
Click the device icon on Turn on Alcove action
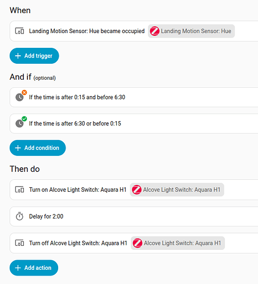point(19,190)
